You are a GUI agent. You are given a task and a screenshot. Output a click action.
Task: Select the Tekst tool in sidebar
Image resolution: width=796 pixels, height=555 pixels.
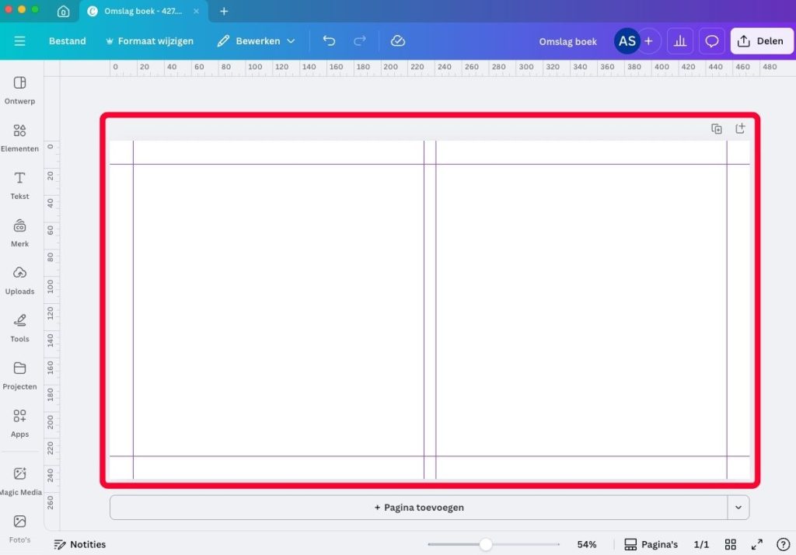(x=19, y=185)
